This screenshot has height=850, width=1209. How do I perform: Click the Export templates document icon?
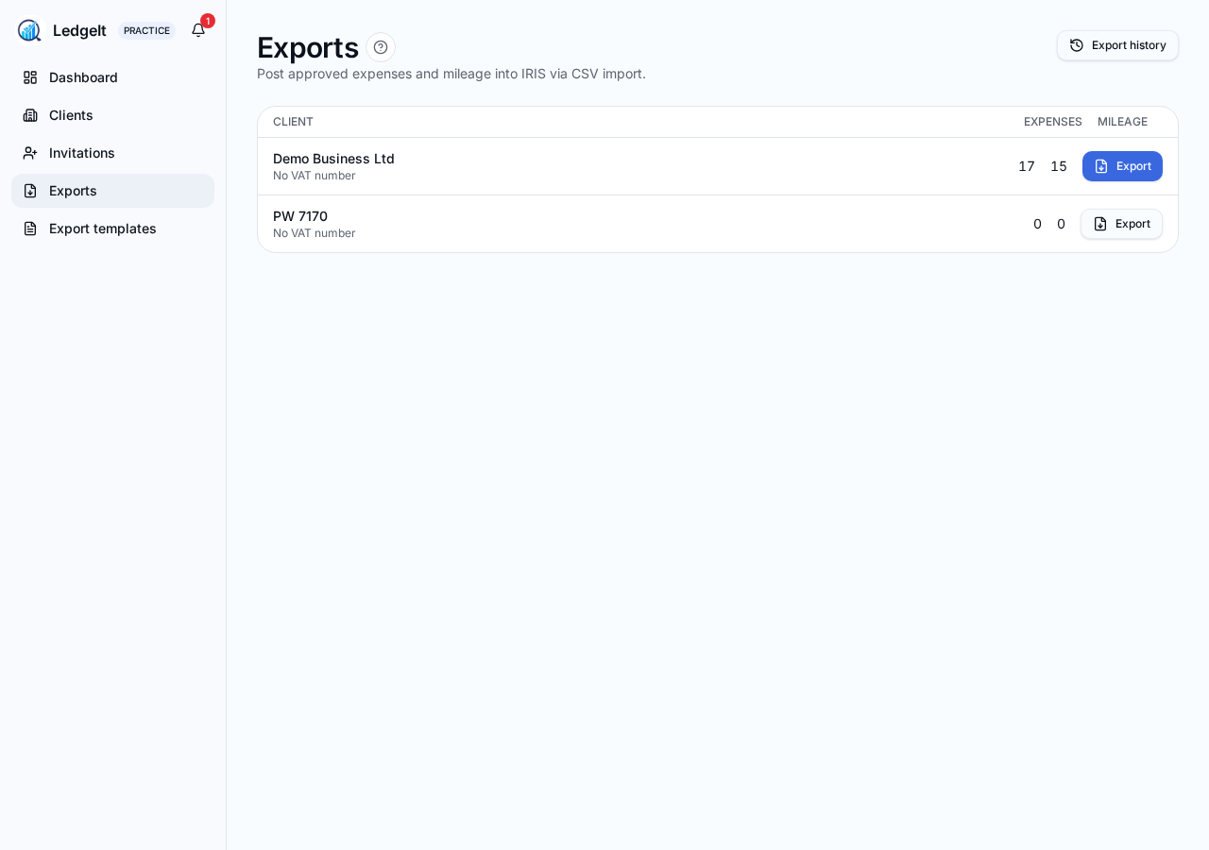click(x=30, y=229)
